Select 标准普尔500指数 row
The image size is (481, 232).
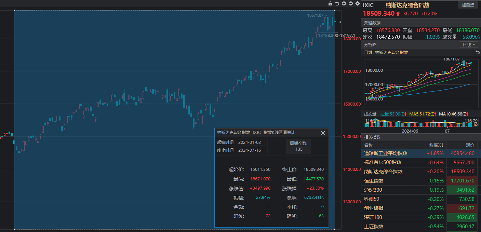383,163
